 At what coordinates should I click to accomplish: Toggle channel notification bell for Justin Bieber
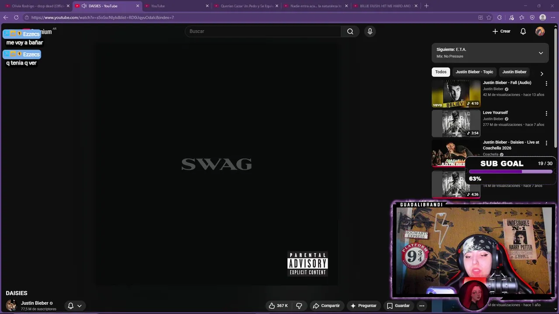pos(71,306)
